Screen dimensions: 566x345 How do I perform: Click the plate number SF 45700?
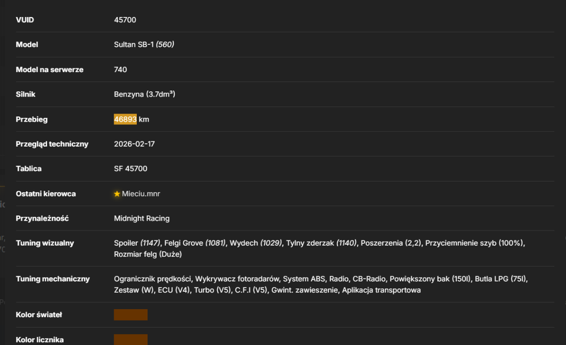(x=130, y=169)
